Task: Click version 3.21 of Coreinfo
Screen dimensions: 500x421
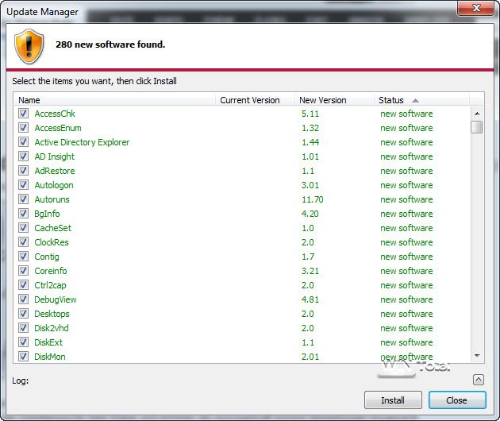Action: tap(310, 271)
